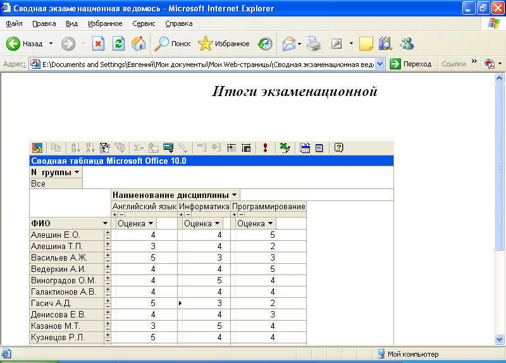This screenshot has height=363, width=506.
Task: Expand the row for Васильев А.Ж.
Action: 108,255
